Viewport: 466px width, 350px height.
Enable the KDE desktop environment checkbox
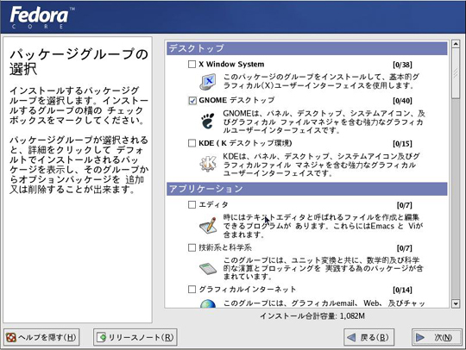[192, 143]
